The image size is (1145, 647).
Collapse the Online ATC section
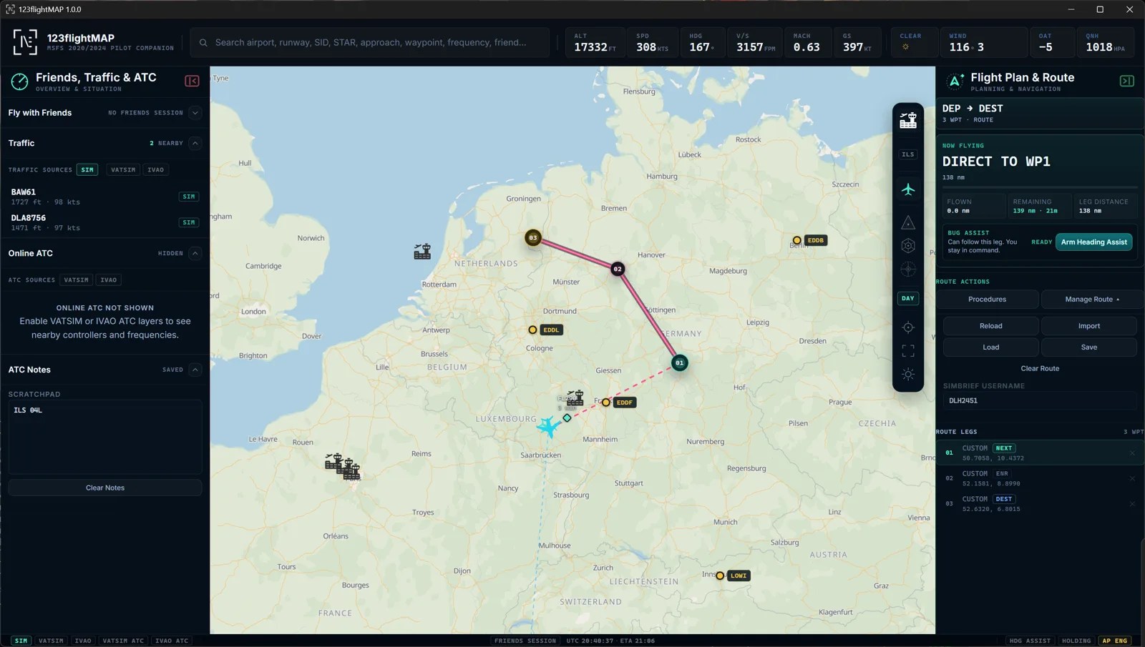[x=195, y=253]
